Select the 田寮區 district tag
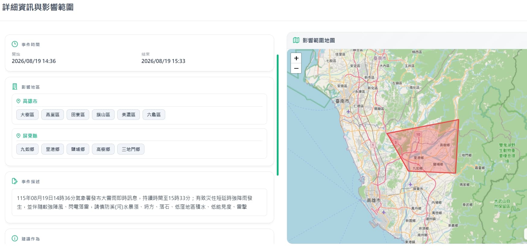Screen dimensions: 527x250 click(78, 114)
